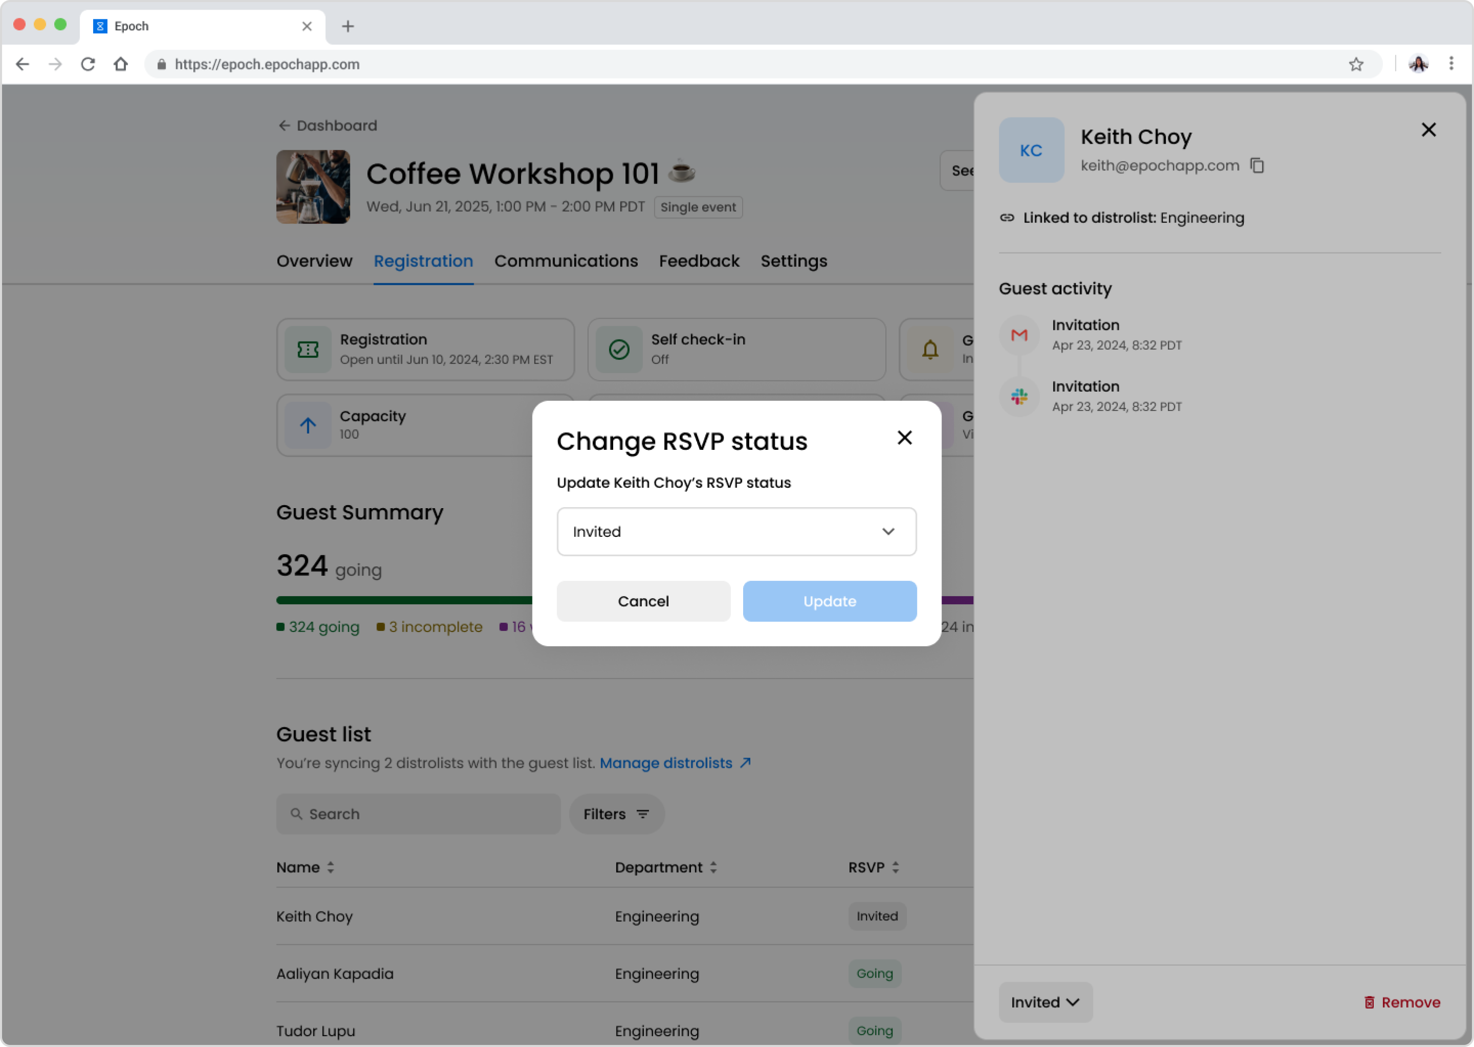Open the RSVP status Invited dropdown
This screenshot has width=1474, height=1047.
click(736, 532)
